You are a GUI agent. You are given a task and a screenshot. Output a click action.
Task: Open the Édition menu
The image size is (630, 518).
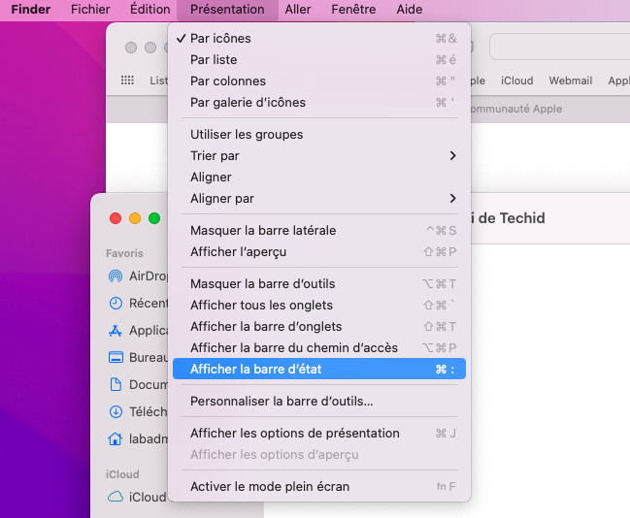[149, 10]
